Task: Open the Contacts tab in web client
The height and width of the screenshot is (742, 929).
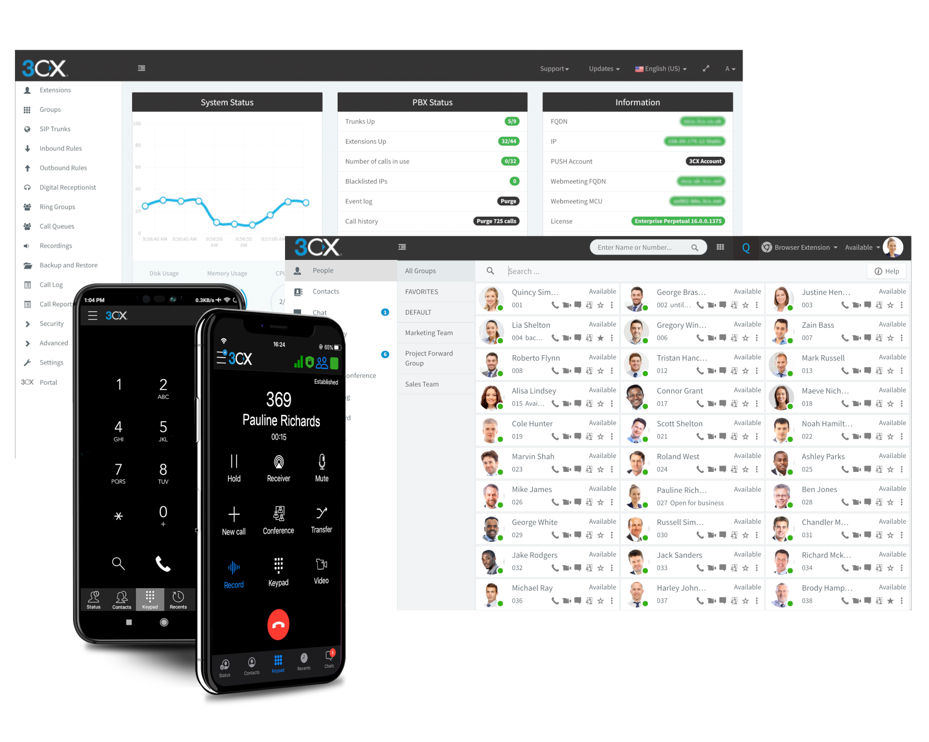Action: (325, 290)
